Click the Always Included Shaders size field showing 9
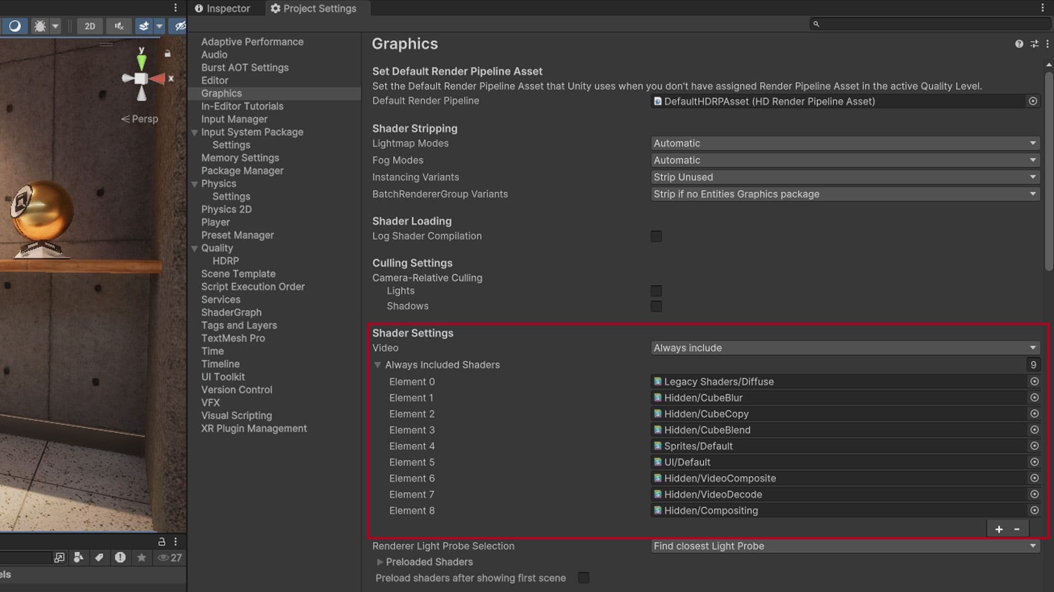The width and height of the screenshot is (1054, 592). point(1033,365)
